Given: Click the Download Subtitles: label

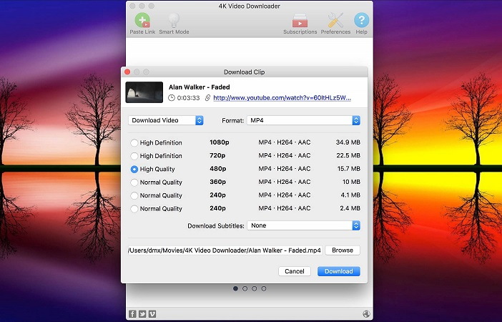Looking at the screenshot, I should click(216, 226).
